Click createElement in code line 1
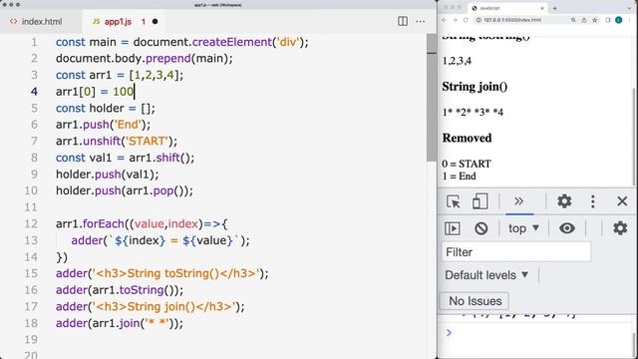Viewport: 638px width, 359px height. click(232, 42)
